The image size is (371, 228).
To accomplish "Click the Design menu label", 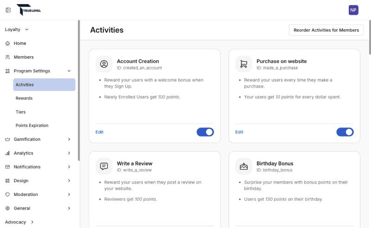I will coord(21,181).
